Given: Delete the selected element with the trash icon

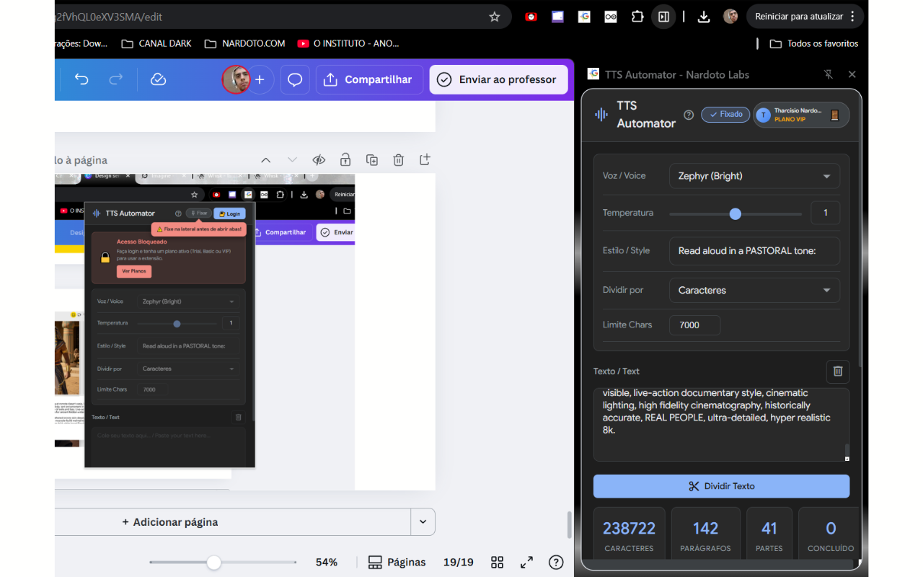Looking at the screenshot, I should [399, 159].
